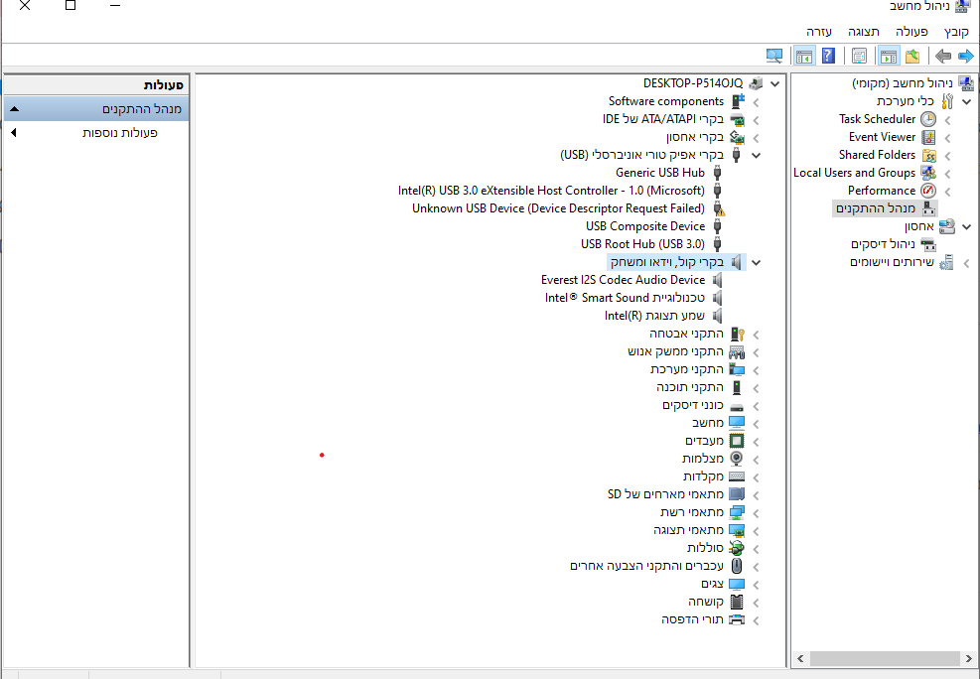Toggle the show/hide console tree toolbar button
This screenshot has height=679, width=980.
point(889,56)
